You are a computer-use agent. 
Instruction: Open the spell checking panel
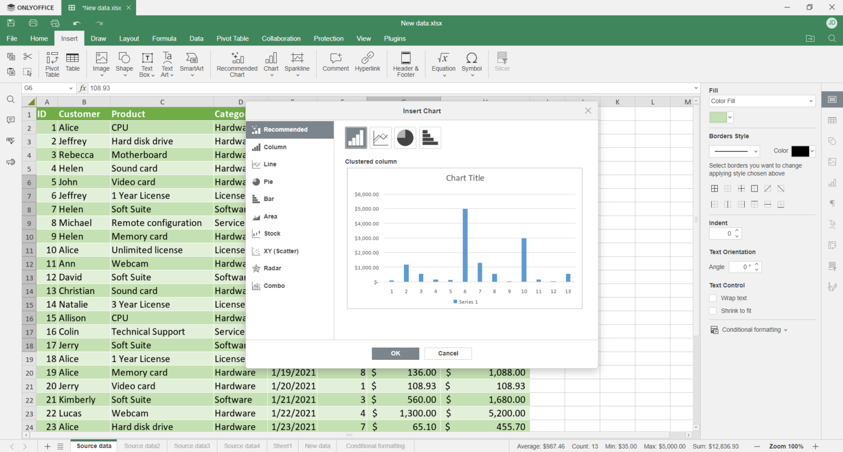point(10,140)
